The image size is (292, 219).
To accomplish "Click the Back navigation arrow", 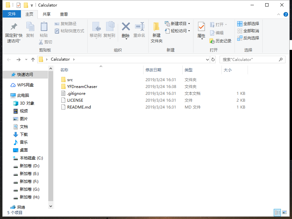I will pos(9,60).
